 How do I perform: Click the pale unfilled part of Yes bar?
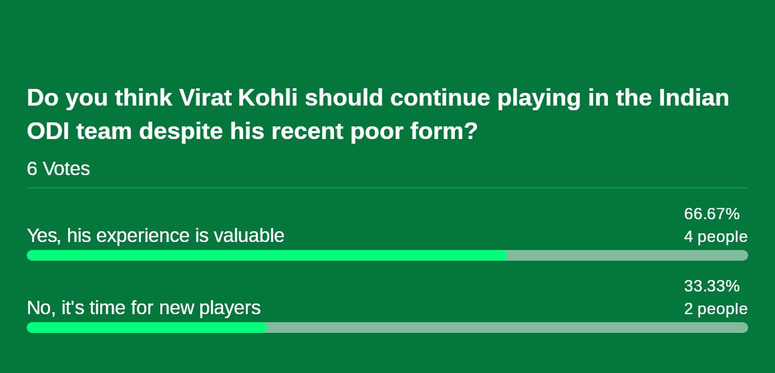click(x=628, y=255)
